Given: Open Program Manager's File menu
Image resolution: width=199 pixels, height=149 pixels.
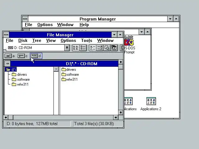Looking at the screenshot, I should (x=28, y=25).
